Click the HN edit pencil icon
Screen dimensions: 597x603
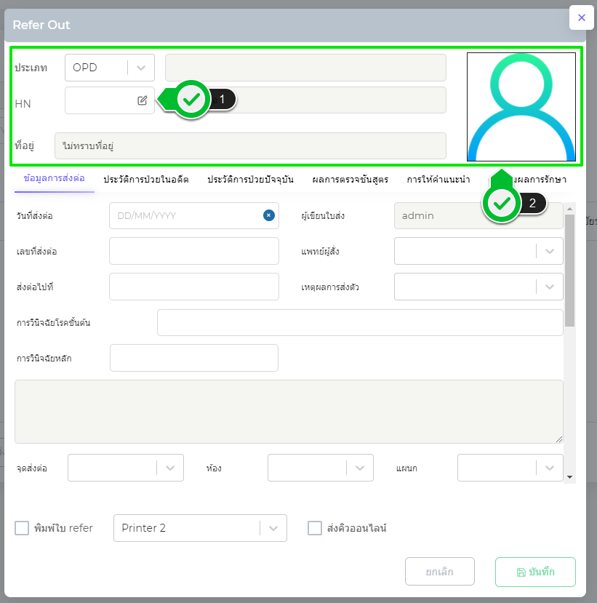coord(143,100)
